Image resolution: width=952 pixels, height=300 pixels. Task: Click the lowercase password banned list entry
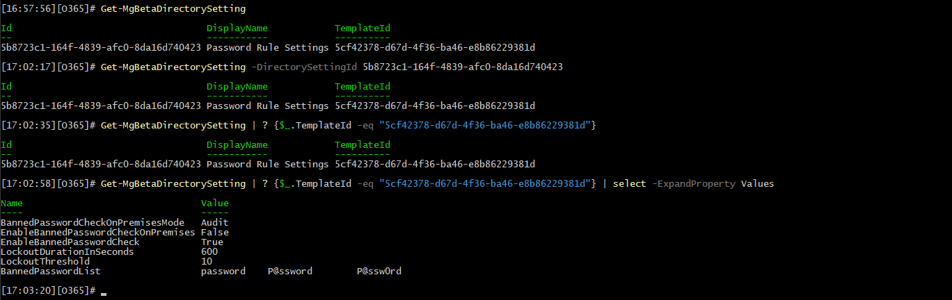pyautogui.click(x=223, y=272)
